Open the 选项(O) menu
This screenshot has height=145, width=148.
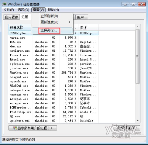click(23, 10)
